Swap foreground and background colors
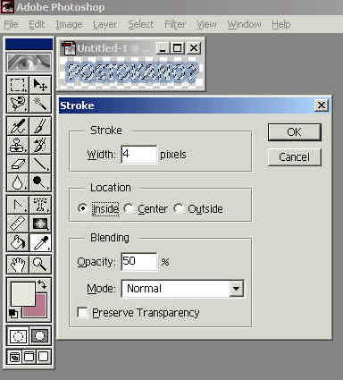Viewport: 343px width, 380px height. point(42,284)
